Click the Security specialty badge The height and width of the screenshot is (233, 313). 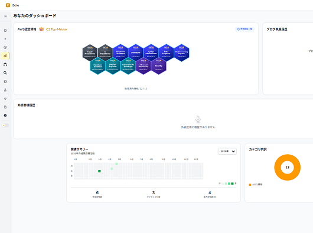point(158,66)
